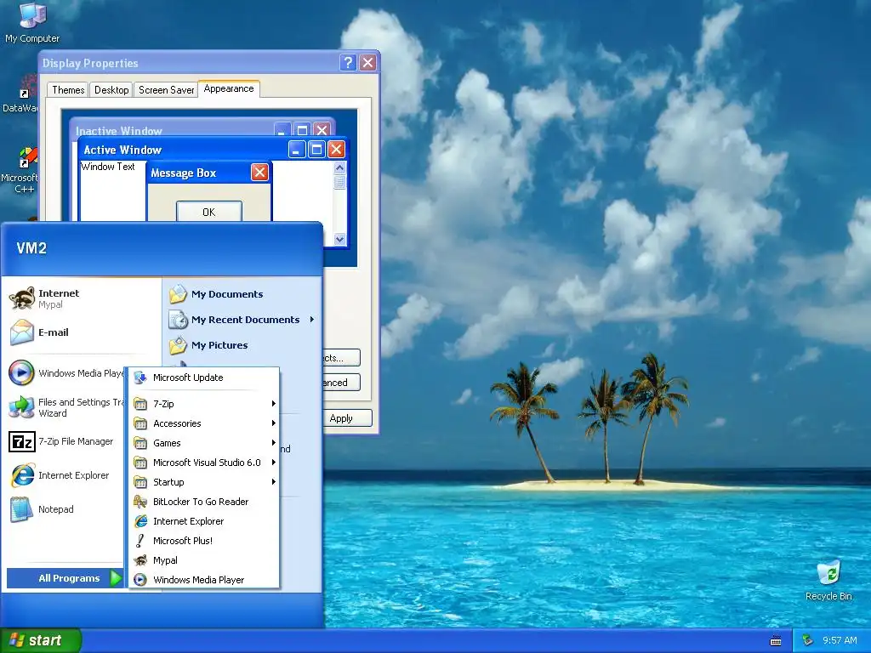The image size is (871, 653).
Task: Select the Appearance tab
Action: pos(228,88)
